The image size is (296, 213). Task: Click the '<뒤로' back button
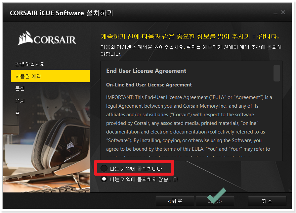(175, 201)
